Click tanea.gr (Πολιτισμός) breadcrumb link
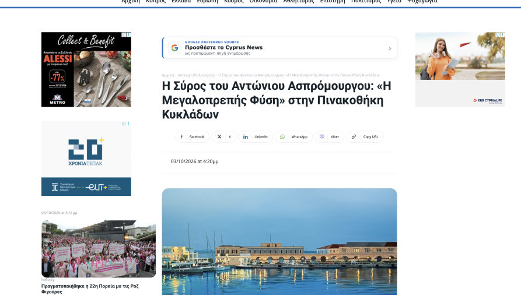 point(196,75)
